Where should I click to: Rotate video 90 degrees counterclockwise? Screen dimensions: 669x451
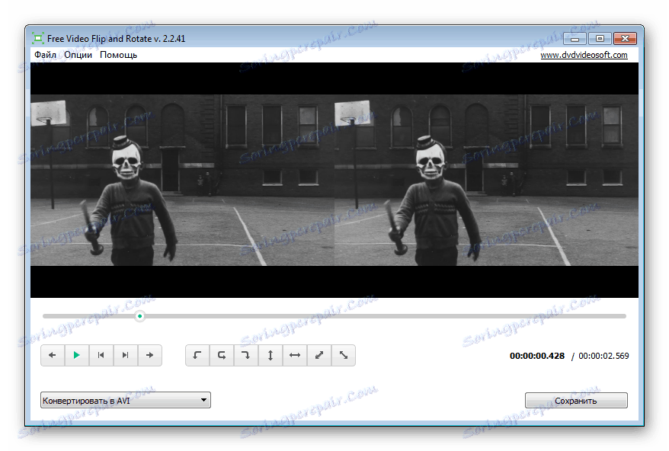pos(197,356)
